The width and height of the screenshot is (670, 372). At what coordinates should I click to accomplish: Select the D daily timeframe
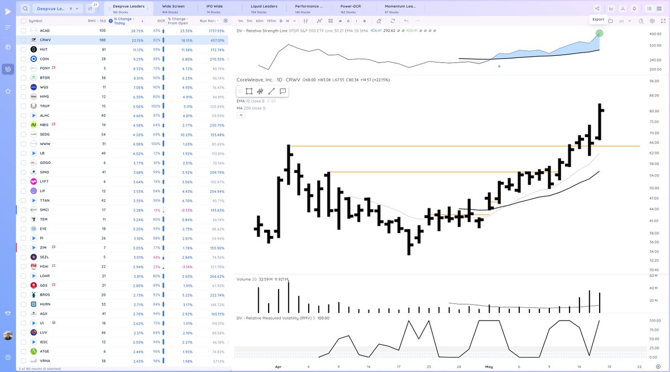click(x=281, y=21)
